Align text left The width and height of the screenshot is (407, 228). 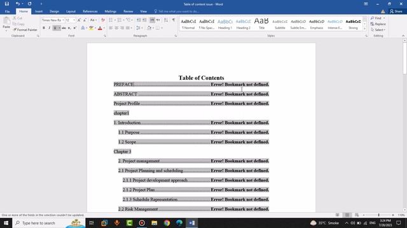pos(111,28)
